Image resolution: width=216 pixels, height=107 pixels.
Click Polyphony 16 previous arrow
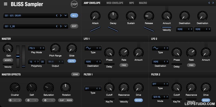click(x=35, y=62)
